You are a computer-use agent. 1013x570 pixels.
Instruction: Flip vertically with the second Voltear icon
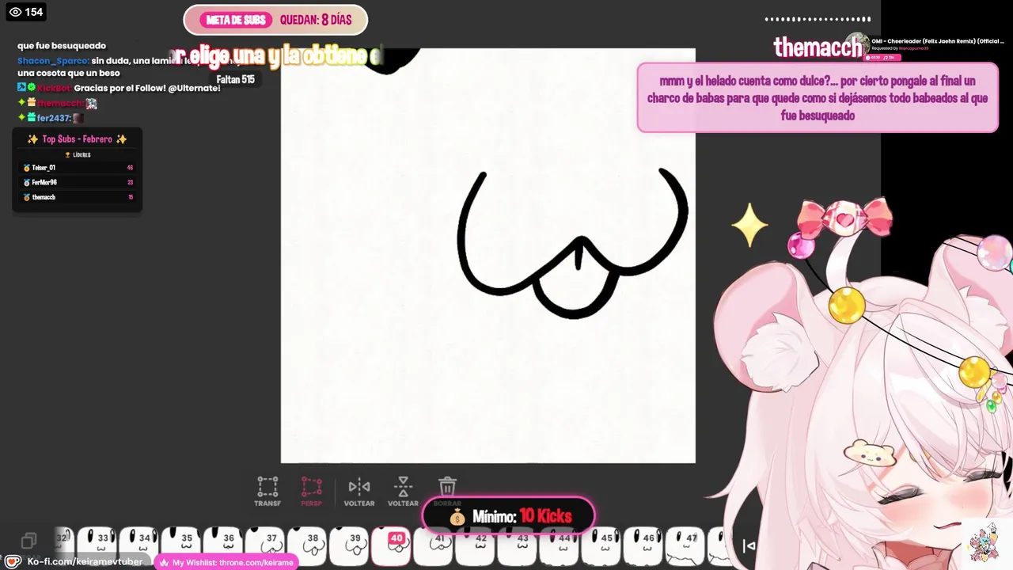point(403,491)
